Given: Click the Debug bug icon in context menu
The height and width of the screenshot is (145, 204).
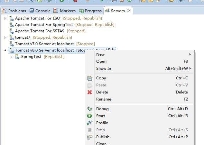Looking at the screenshot, I should (90, 109).
